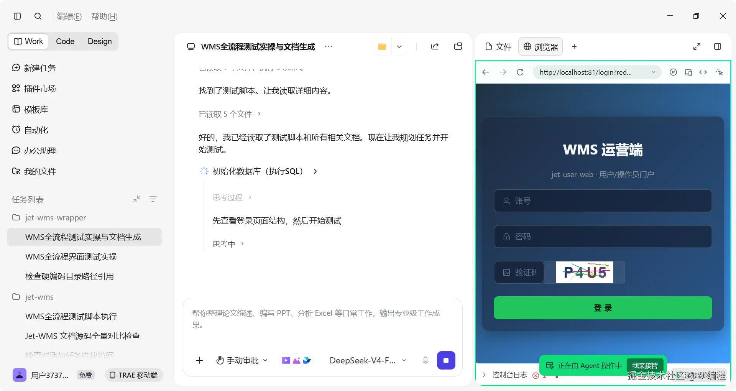
Task: Click the microphone voice input icon
Action: click(x=425, y=360)
